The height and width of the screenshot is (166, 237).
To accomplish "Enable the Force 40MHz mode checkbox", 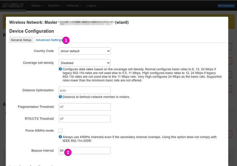I will pos(60,131).
